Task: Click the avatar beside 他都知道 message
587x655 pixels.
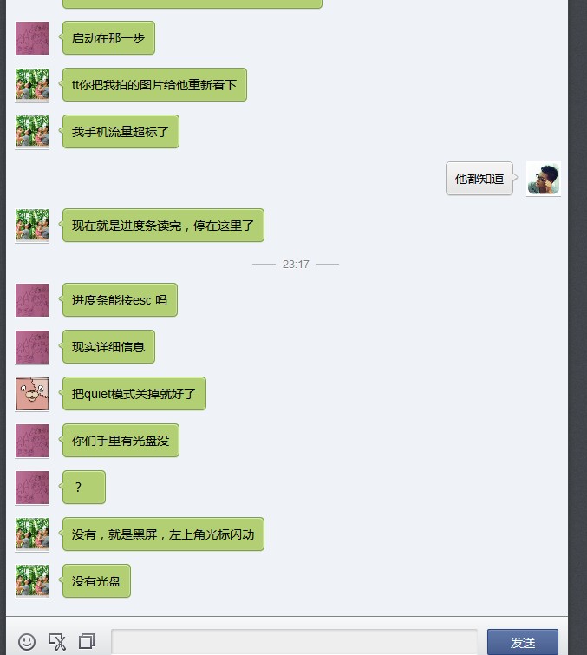Action: [543, 179]
